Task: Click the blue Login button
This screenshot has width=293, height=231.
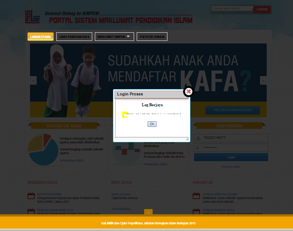Action: pos(231,157)
